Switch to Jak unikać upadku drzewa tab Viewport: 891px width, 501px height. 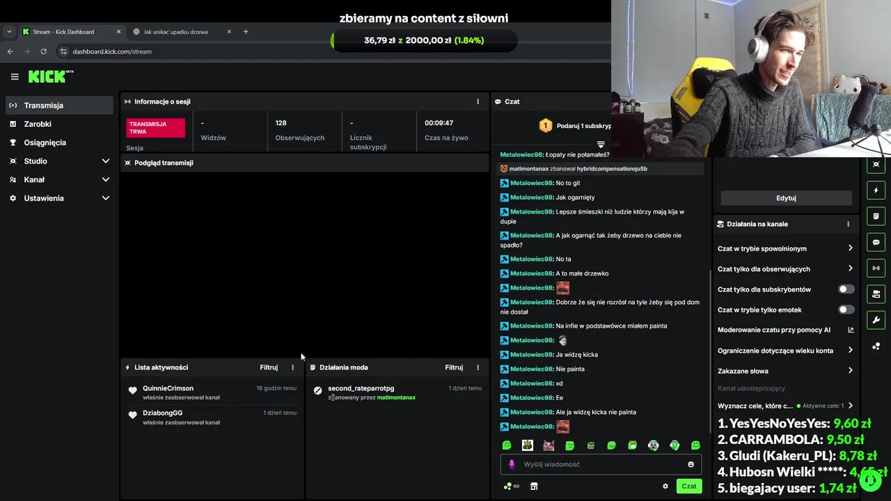182,31
